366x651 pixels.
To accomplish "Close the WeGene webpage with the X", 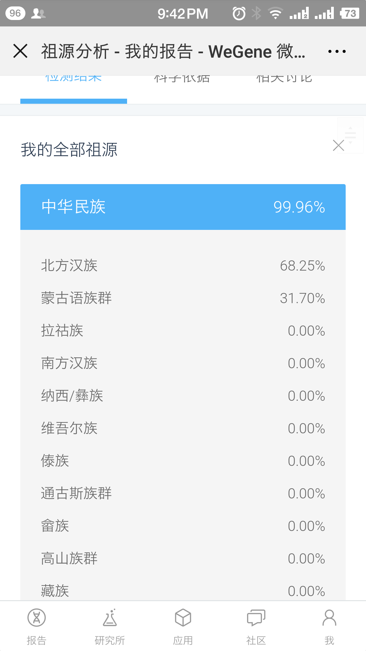I will point(20,51).
